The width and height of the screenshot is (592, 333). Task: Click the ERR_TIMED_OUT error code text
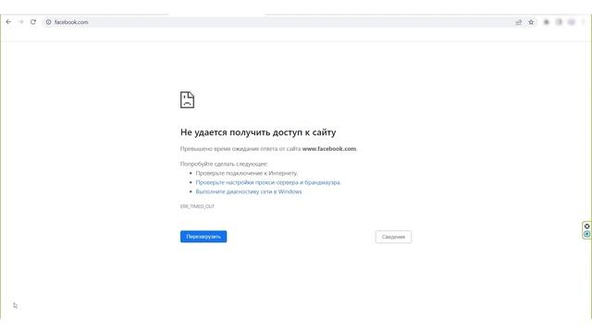tap(197, 206)
